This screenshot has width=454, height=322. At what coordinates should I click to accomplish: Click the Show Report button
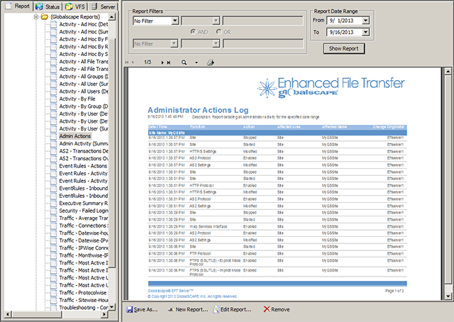point(343,49)
